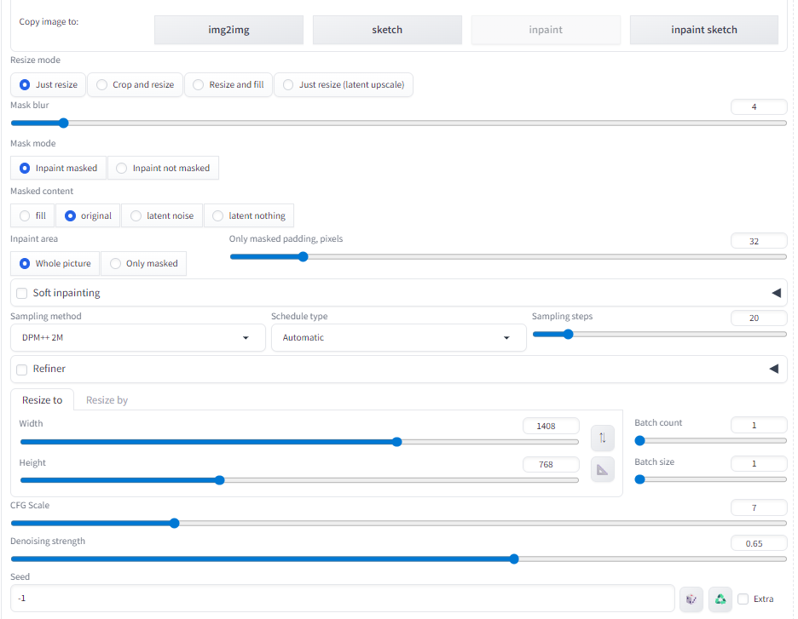Switch to the Resize by tab
798x619 pixels.
pyautogui.click(x=107, y=400)
